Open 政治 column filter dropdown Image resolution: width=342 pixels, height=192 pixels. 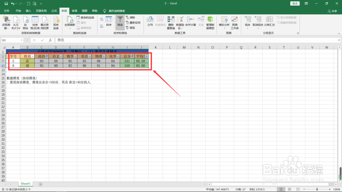click(47, 56)
